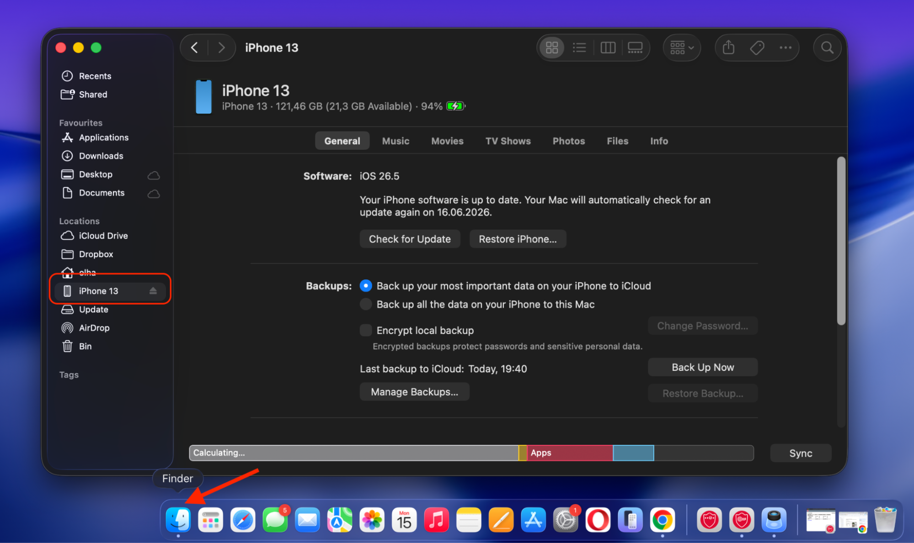914x543 pixels.
Task: Select iPhone 13 in the sidebar
Action: [x=110, y=291]
